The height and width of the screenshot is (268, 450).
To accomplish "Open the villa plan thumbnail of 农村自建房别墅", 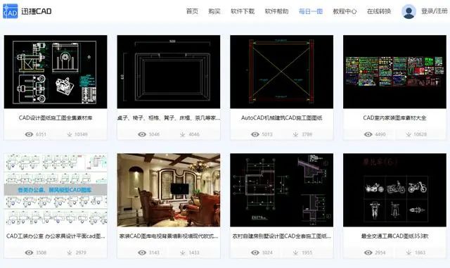I will click(281, 190).
